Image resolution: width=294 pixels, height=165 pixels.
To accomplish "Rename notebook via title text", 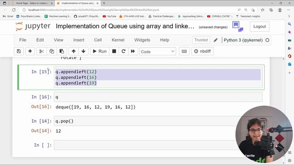I will click(x=125, y=27).
